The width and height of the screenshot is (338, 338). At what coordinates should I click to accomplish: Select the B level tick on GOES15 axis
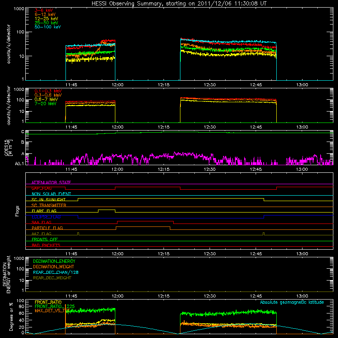click(23, 142)
